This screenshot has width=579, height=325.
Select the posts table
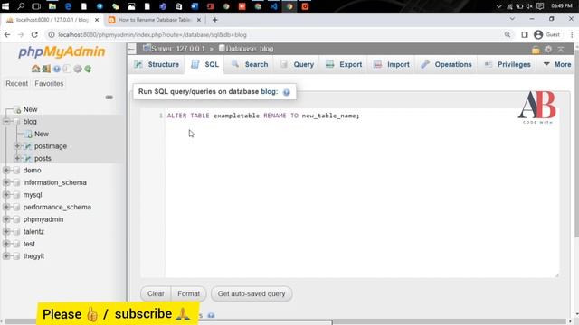pos(43,159)
